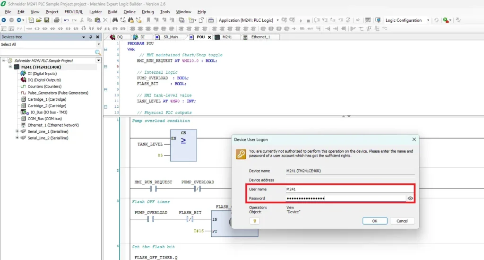This screenshot has height=260, width=484.
Task: Open the FBD/LD/IL menu
Action: (74, 12)
